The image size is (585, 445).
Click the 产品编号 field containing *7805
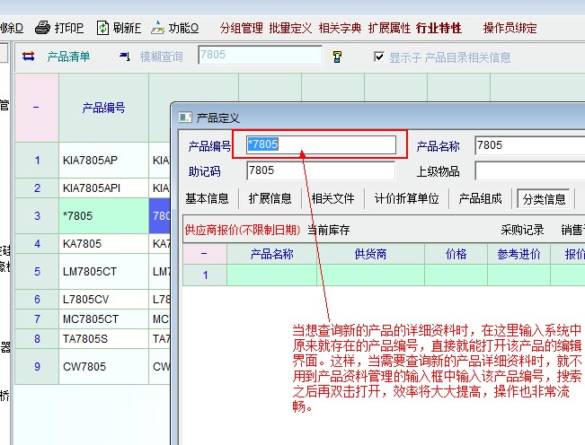click(x=320, y=144)
